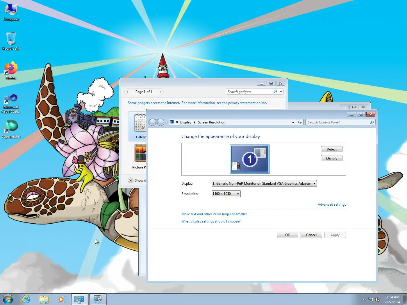Screen dimensions: 407x305
Task: Click the Identify button
Action: (x=332, y=158)
